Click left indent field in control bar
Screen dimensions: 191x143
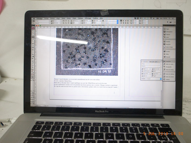click(x=136, y=21)
